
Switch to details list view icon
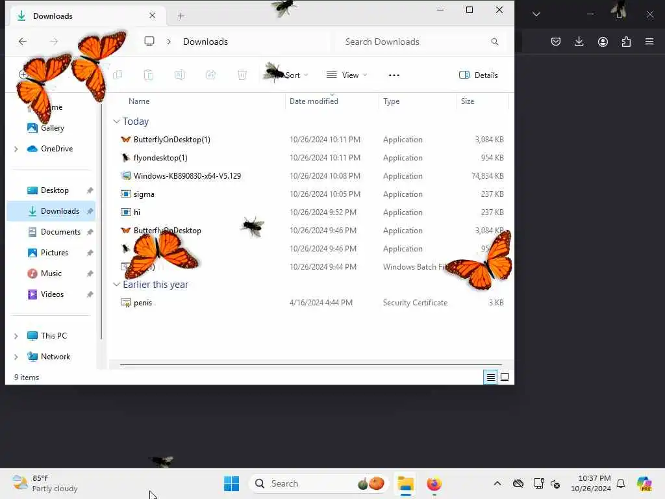(x=491, y=377)
